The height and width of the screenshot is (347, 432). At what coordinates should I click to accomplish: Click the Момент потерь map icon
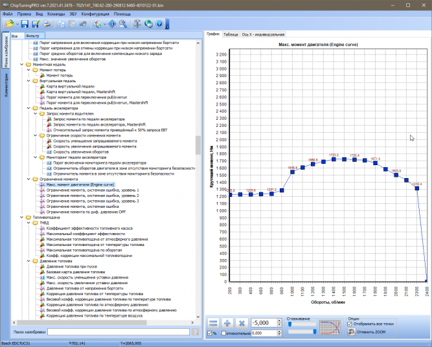pyautogui.click(x=42, y=75)
